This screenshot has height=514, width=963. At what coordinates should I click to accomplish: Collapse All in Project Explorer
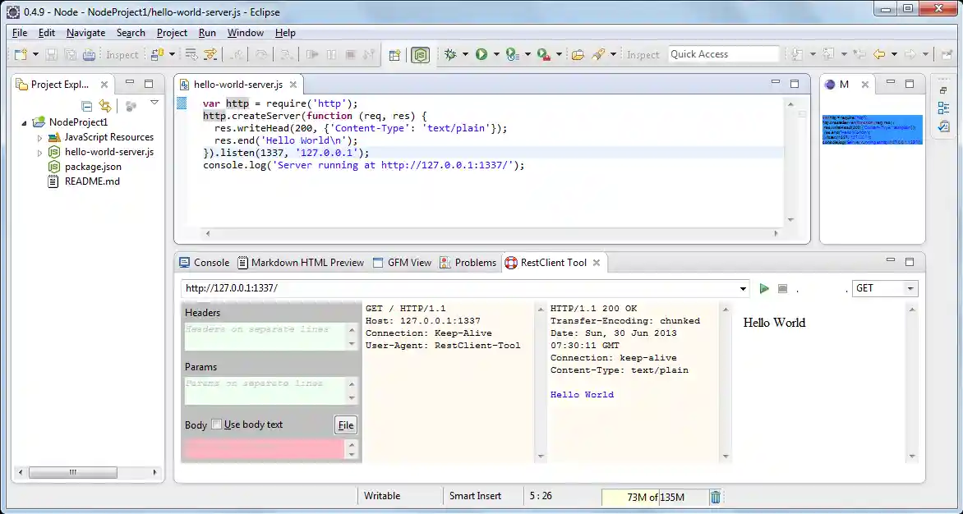(87, 105)
